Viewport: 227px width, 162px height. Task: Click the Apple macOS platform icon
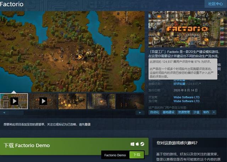pyautogui.click(x=137, y=144)
